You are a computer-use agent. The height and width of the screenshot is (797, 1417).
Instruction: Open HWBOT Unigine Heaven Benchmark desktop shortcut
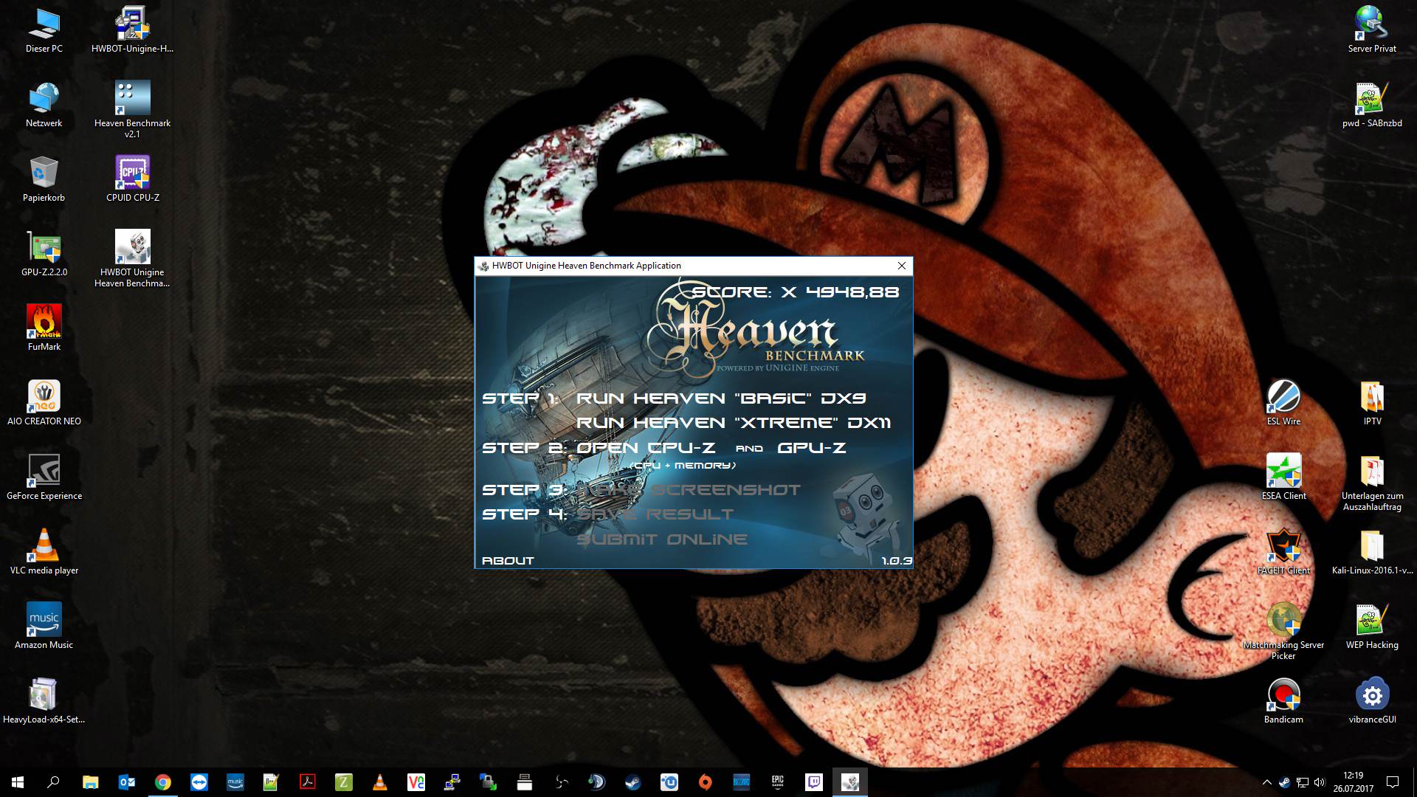tap(133, 258)
